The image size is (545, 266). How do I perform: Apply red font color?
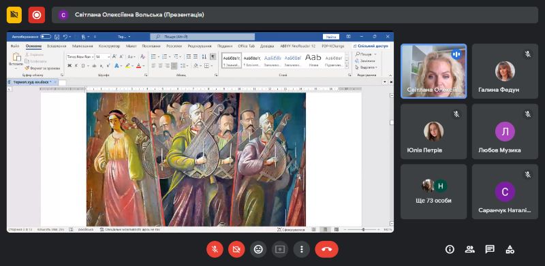[139, 65]
